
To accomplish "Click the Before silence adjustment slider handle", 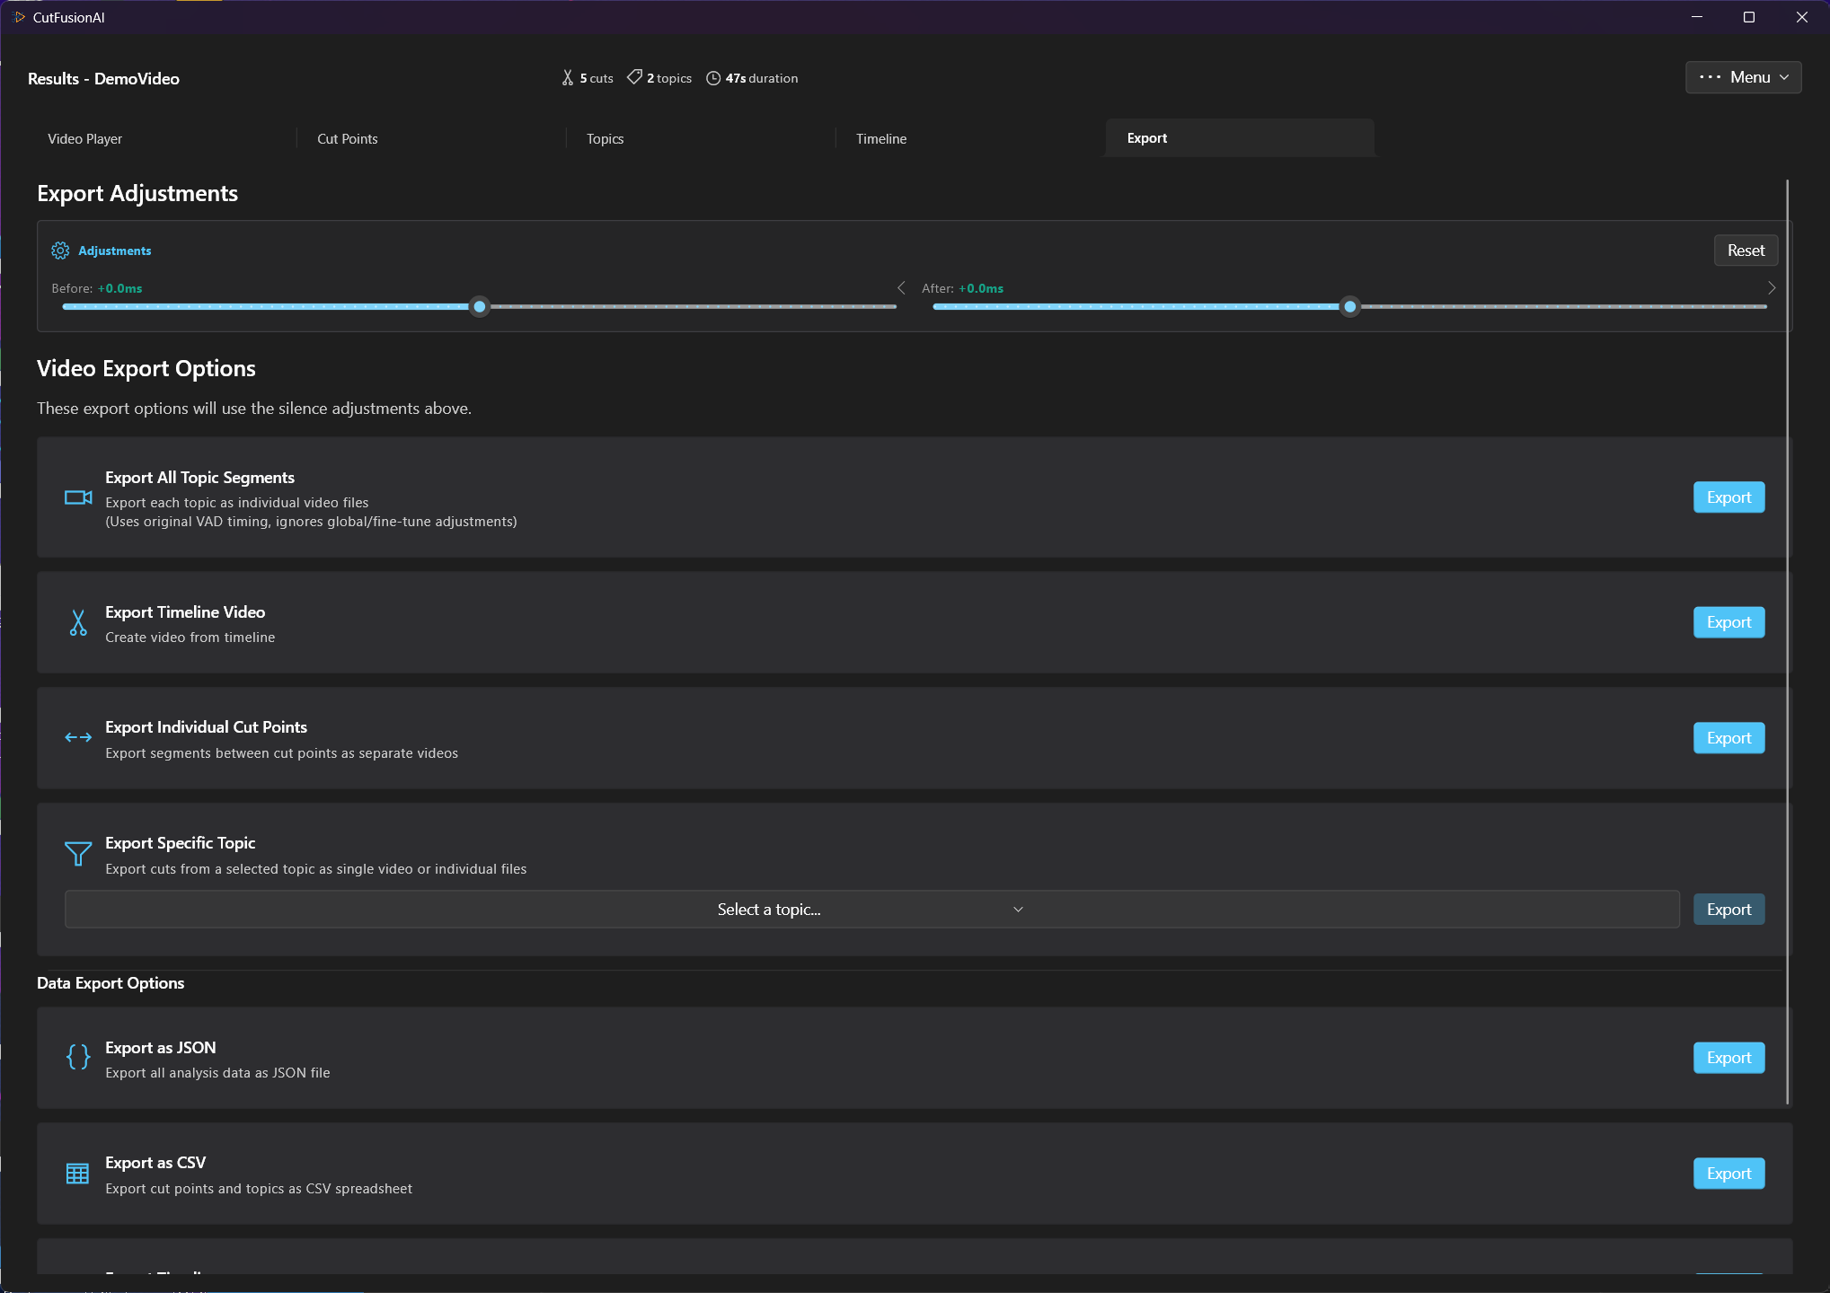I will point(480,307).
